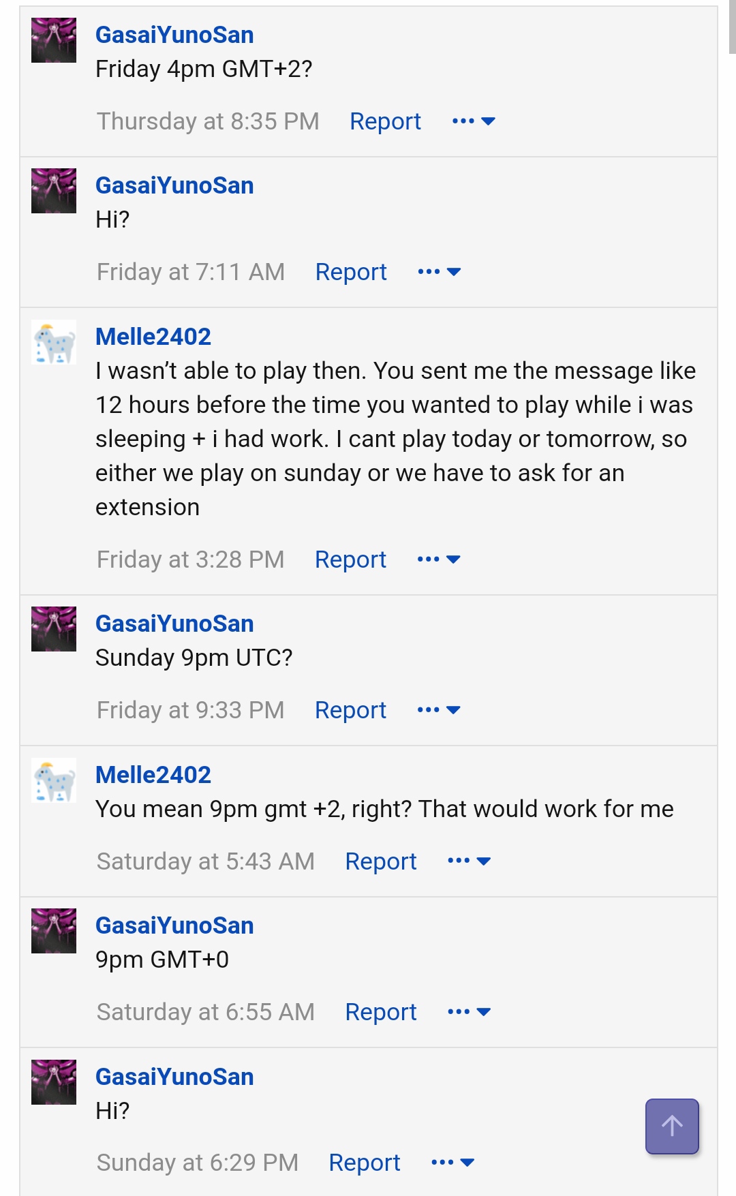Report the 'Sunday 9pm UTC?' comment
Viewport: 736px width, 1196px height.
pos(350,710)
